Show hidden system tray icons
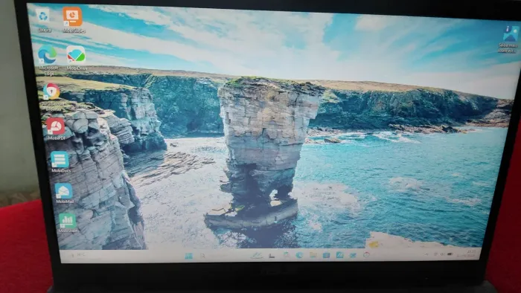This screenshot has width=521, height=293. (426, 254)
